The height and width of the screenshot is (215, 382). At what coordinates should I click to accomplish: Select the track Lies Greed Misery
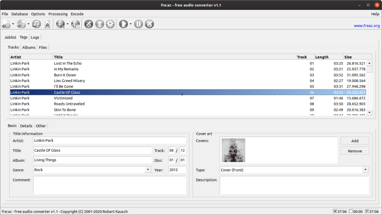tap(188, 81)
